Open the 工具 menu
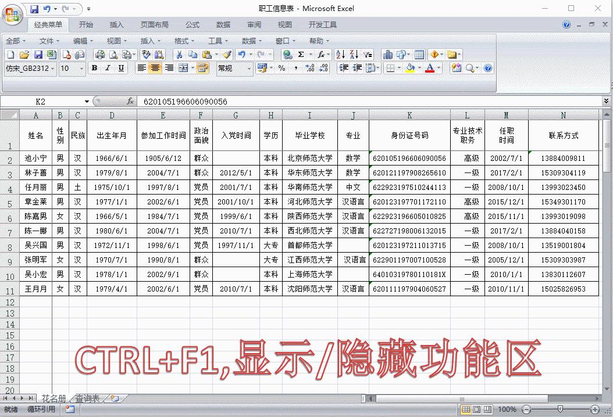613x417 pixels. click(216, 41)
